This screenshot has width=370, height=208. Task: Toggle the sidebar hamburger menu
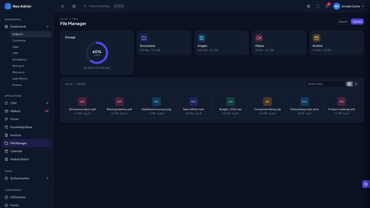62,6
